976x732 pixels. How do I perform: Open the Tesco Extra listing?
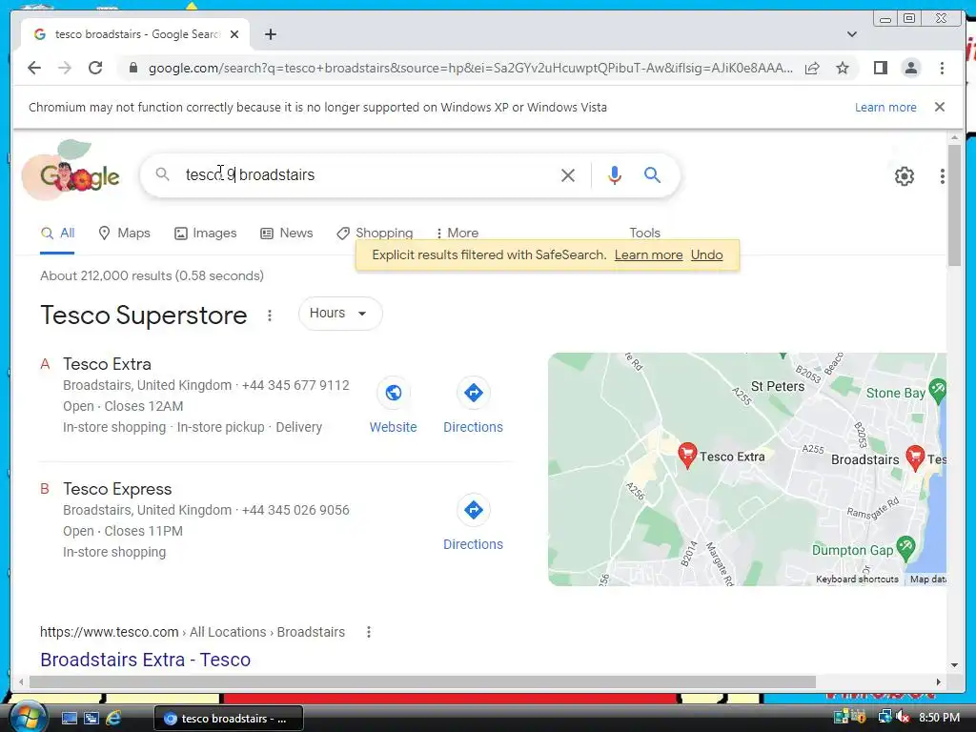pyautogui.click(x=107, y=364)
